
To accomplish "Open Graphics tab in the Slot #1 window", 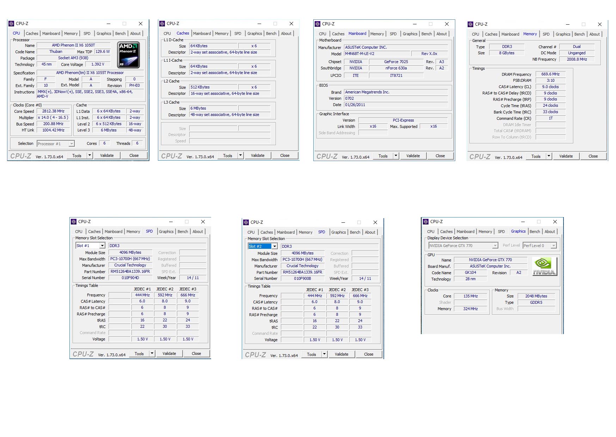I will (166, 232).
